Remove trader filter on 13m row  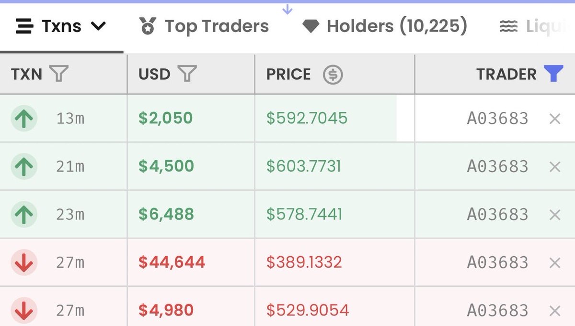click(555, 119)
